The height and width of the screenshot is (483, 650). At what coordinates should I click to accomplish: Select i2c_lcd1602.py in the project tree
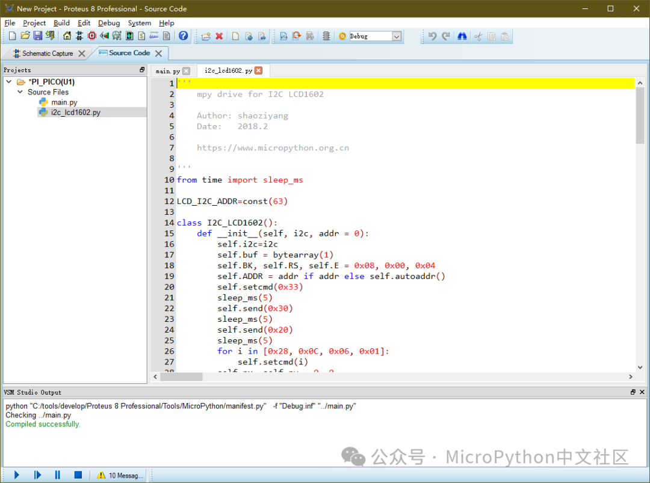[x=75, y=112]
